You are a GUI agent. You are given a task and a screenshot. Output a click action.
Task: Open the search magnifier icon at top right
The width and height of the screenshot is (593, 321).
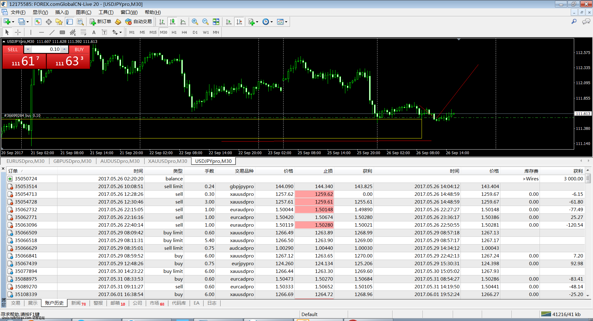[x=574, y=22]
